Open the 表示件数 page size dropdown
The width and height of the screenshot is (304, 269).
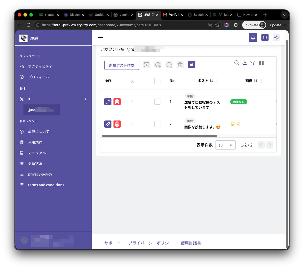225,145
